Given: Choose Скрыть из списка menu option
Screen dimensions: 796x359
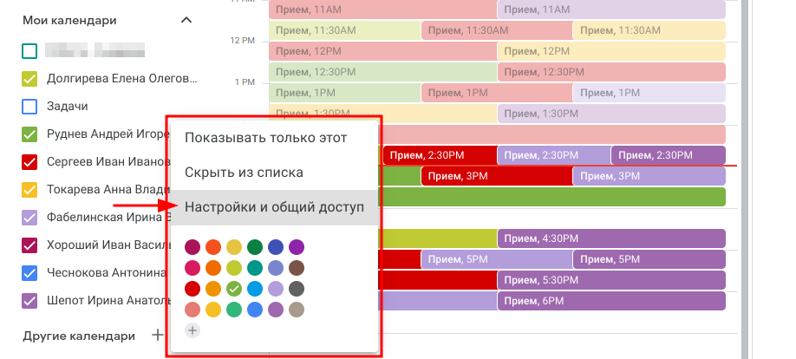Looking at the screenshot, I should (244, 173).
